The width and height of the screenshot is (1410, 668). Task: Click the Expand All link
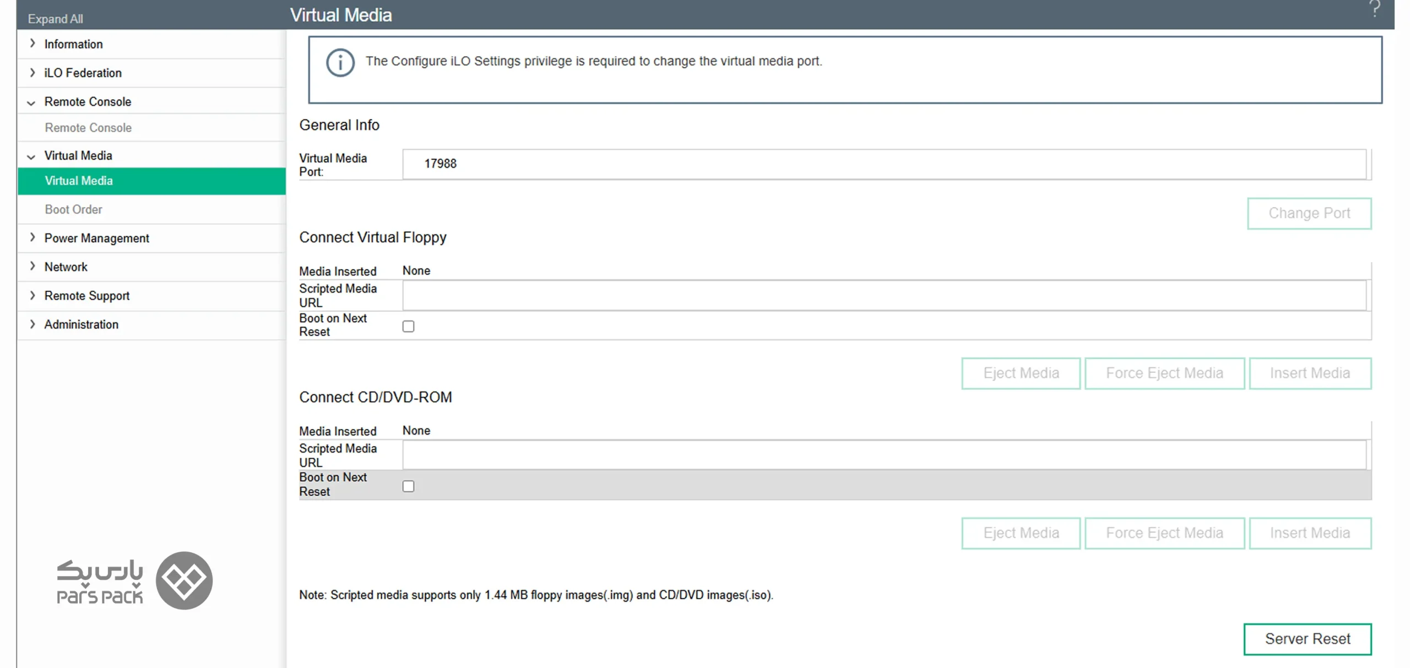55,19
